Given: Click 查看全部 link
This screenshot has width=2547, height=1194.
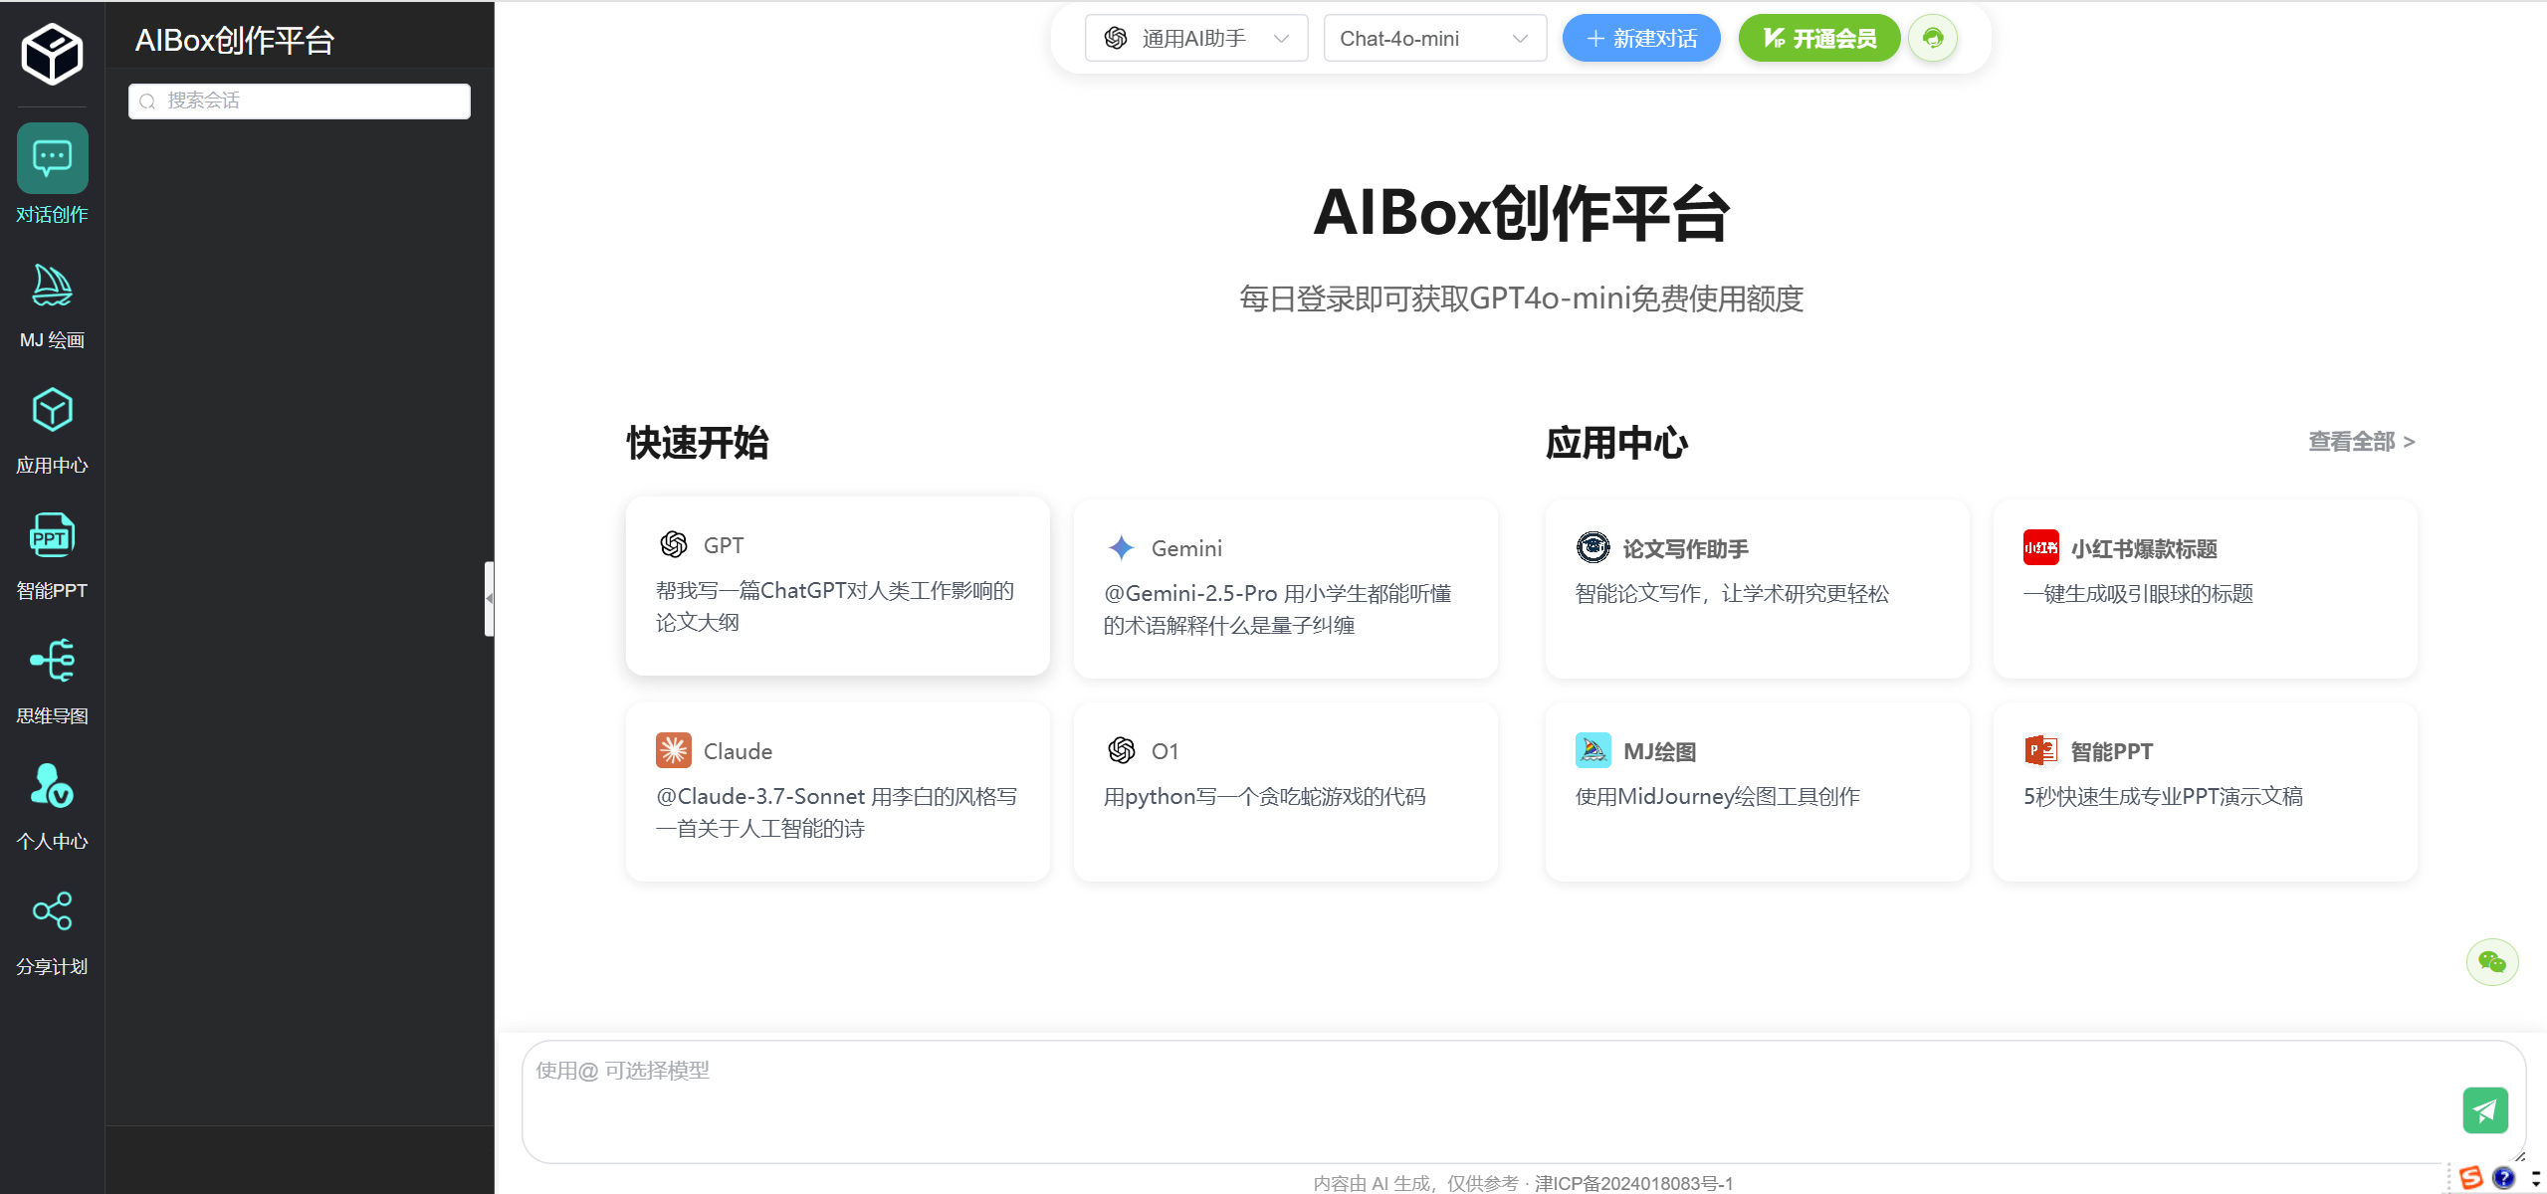Looking at the screenshot, I should 2362,442.
